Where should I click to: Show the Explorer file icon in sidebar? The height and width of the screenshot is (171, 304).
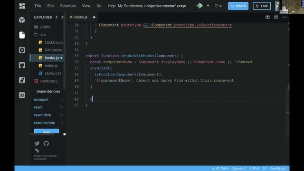[x=22, y=35]
